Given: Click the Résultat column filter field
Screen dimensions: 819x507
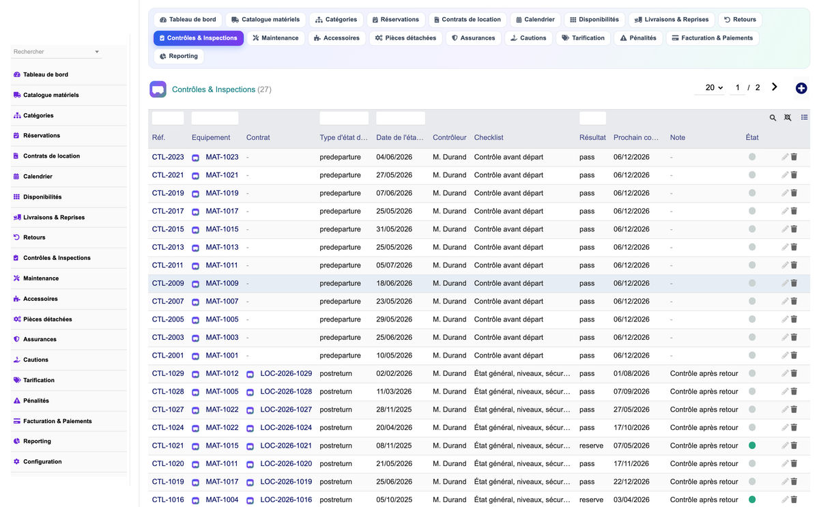Looking at the screenshot, I should pyautogui.click(x=592, y=118).
